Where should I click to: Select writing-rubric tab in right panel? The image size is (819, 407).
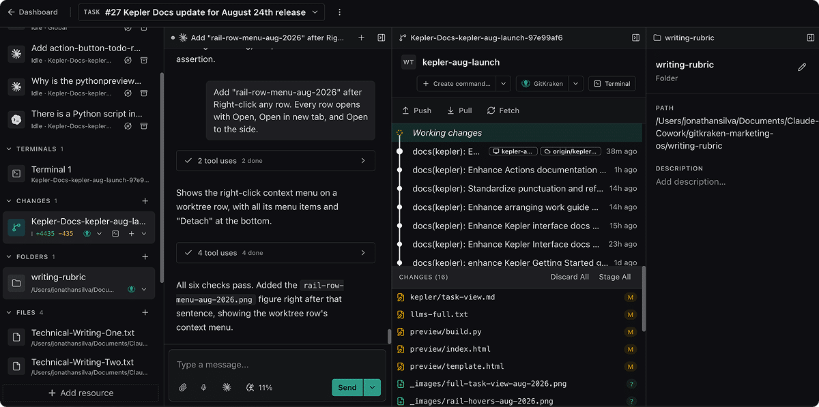684,38
